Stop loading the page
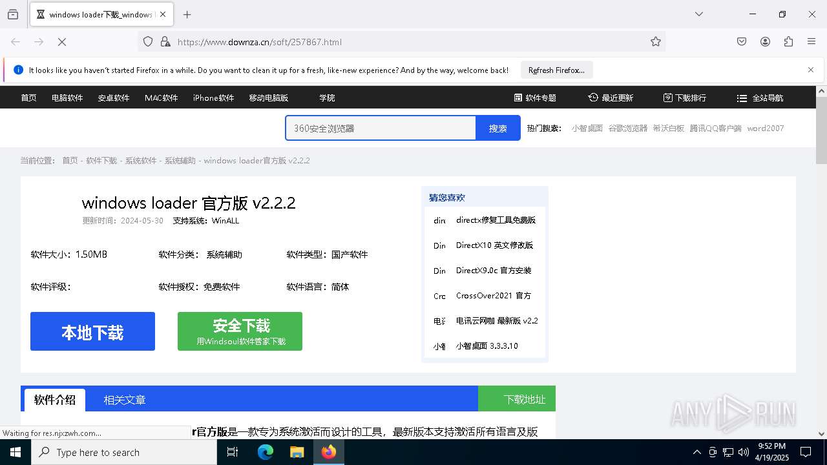The image size is (827, 465). 62,42
